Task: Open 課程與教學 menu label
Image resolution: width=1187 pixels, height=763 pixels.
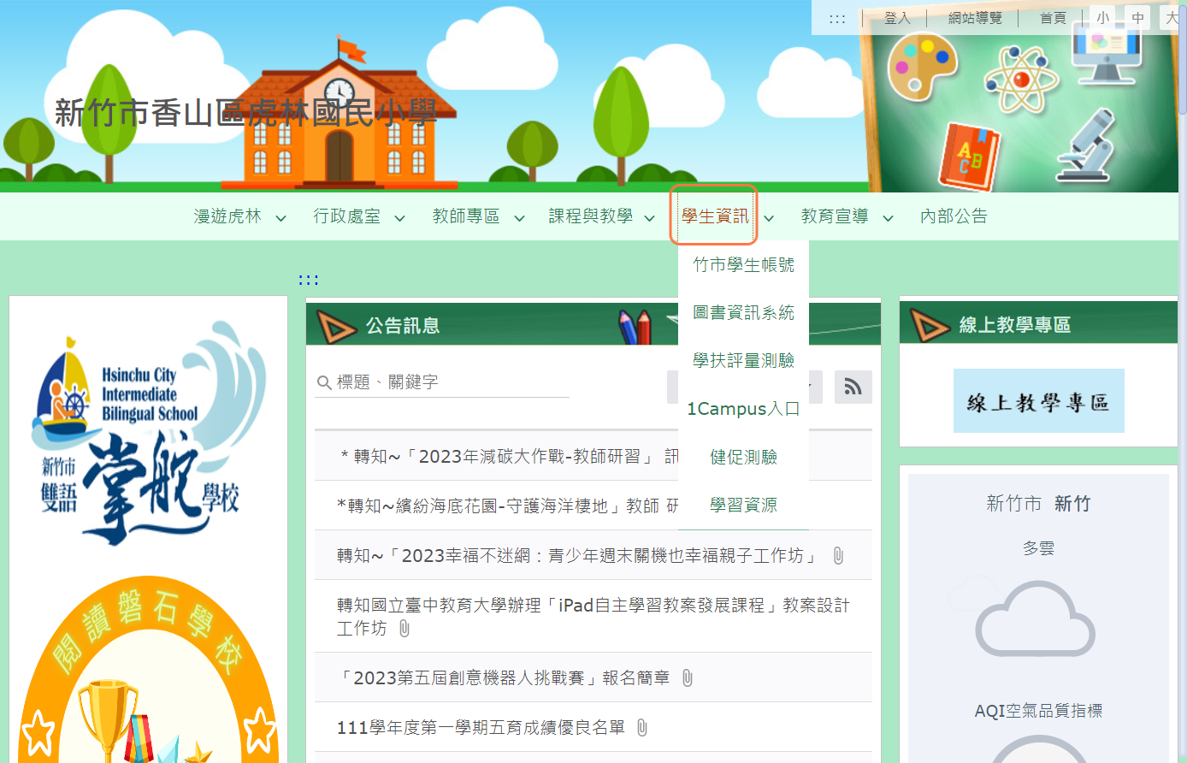Action: tap(591, 216)
